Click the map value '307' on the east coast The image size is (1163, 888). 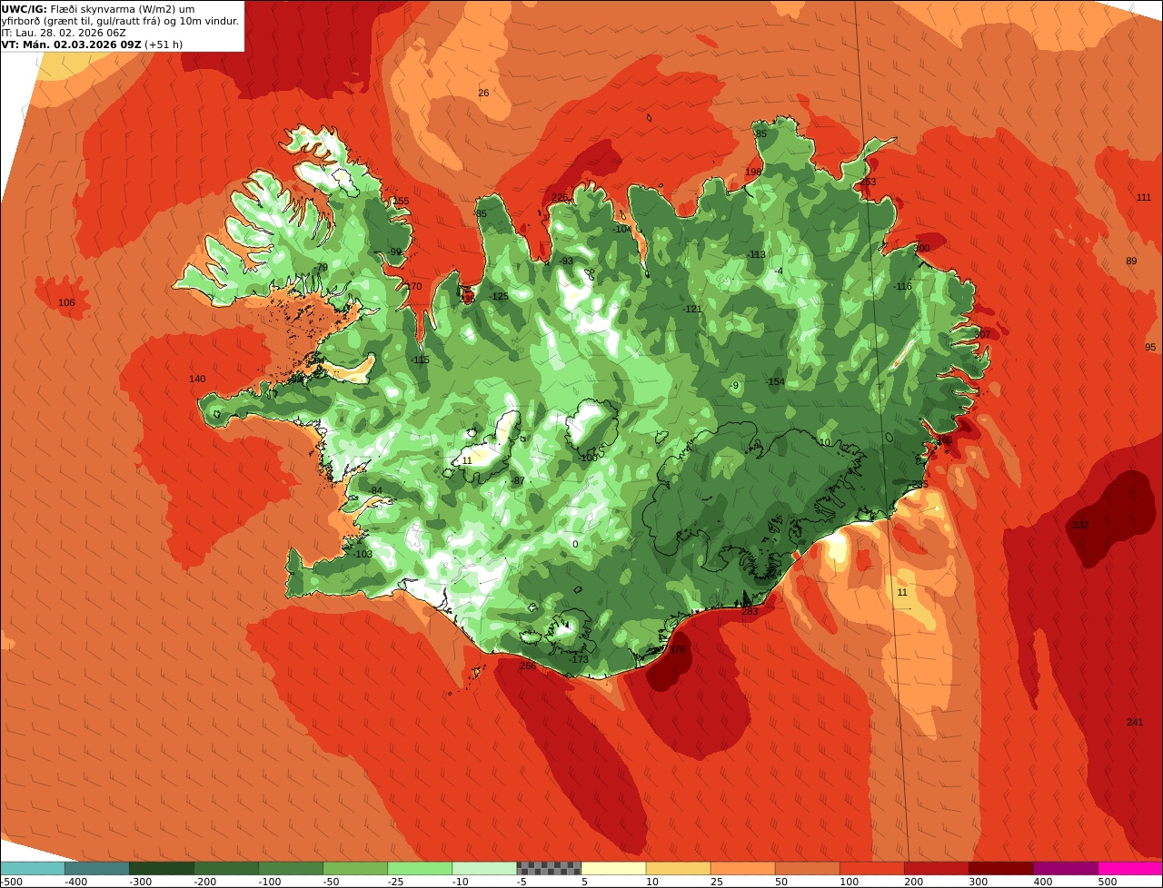pyautogui.click(x=982, y=335)
